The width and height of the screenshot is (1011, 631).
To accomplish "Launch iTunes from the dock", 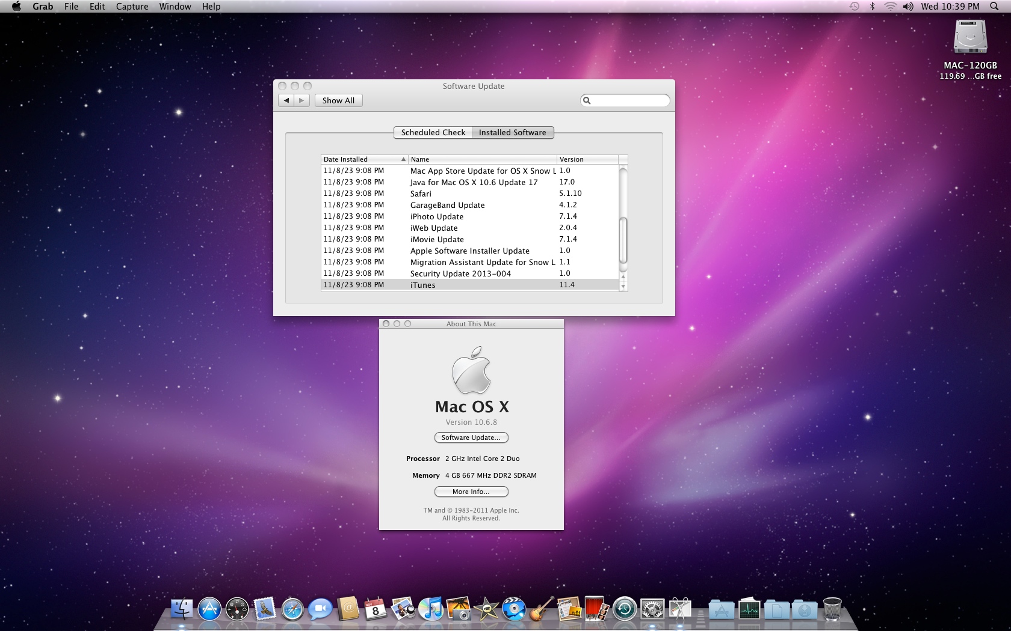I will 431,609.
